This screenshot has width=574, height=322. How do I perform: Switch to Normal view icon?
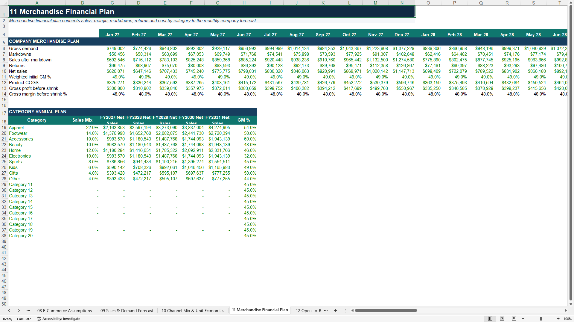pyautogui.click(x=490, y=319)
